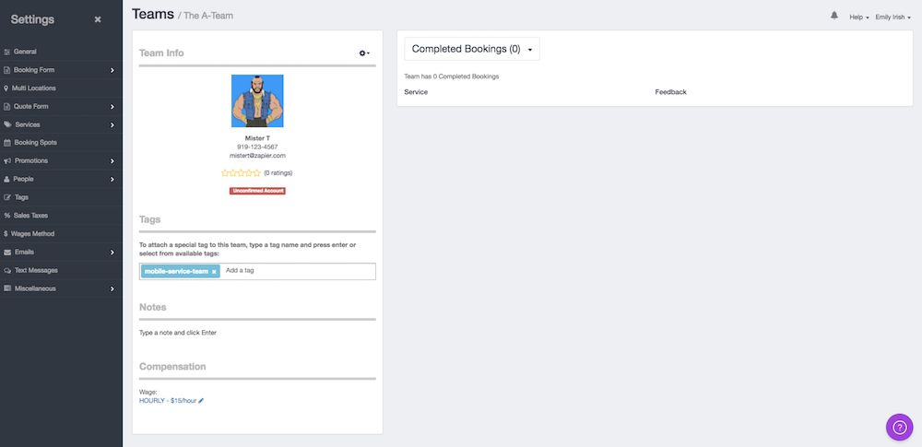Viewport: 922px width, 447px height.
Task: Open the purple help chat bubble
Action: coord(899,427)
